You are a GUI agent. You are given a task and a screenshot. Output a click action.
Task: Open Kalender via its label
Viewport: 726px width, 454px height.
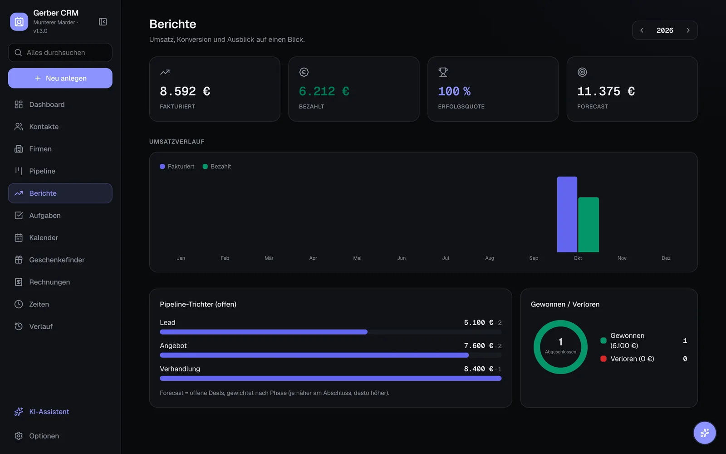tap(44, 238)
